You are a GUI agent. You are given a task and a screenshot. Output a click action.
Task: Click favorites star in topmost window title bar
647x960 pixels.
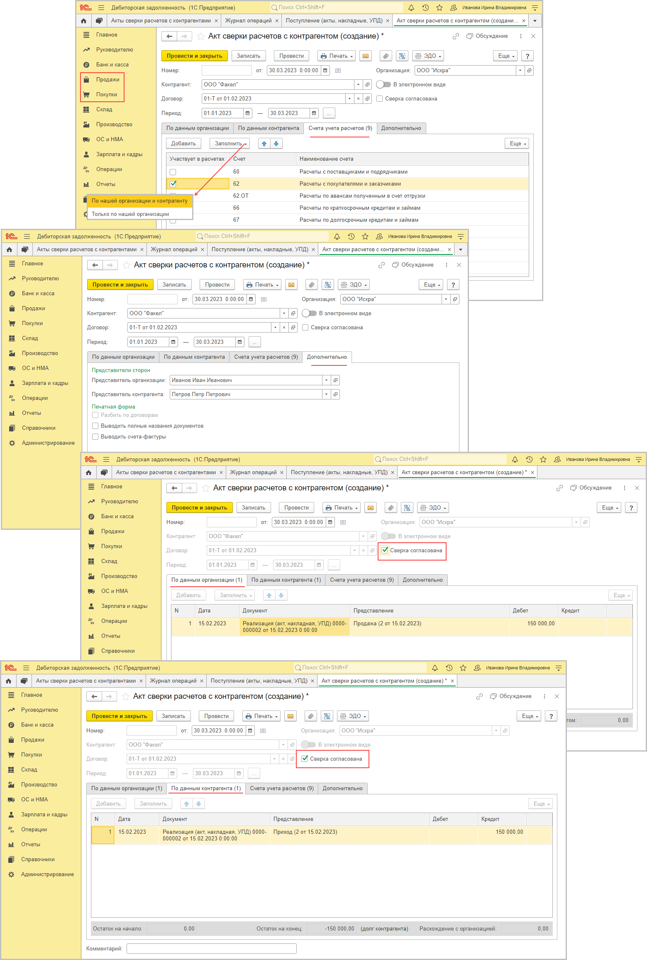[x=439, y=7]
